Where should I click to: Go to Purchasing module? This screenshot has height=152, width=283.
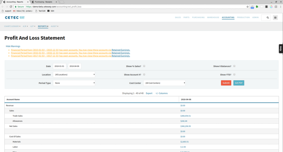198,17
